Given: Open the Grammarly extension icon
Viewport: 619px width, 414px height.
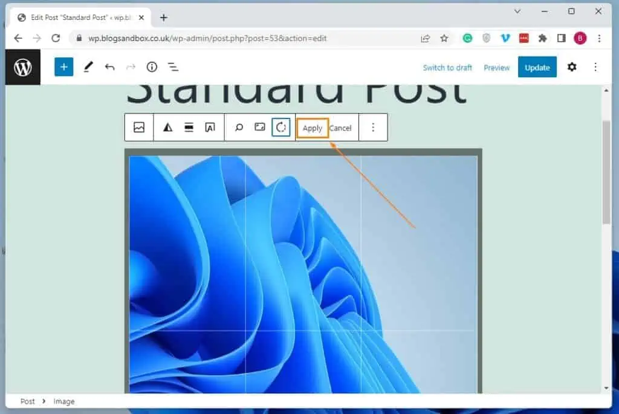Looking at the screenshot, I should tap(467, 38).
